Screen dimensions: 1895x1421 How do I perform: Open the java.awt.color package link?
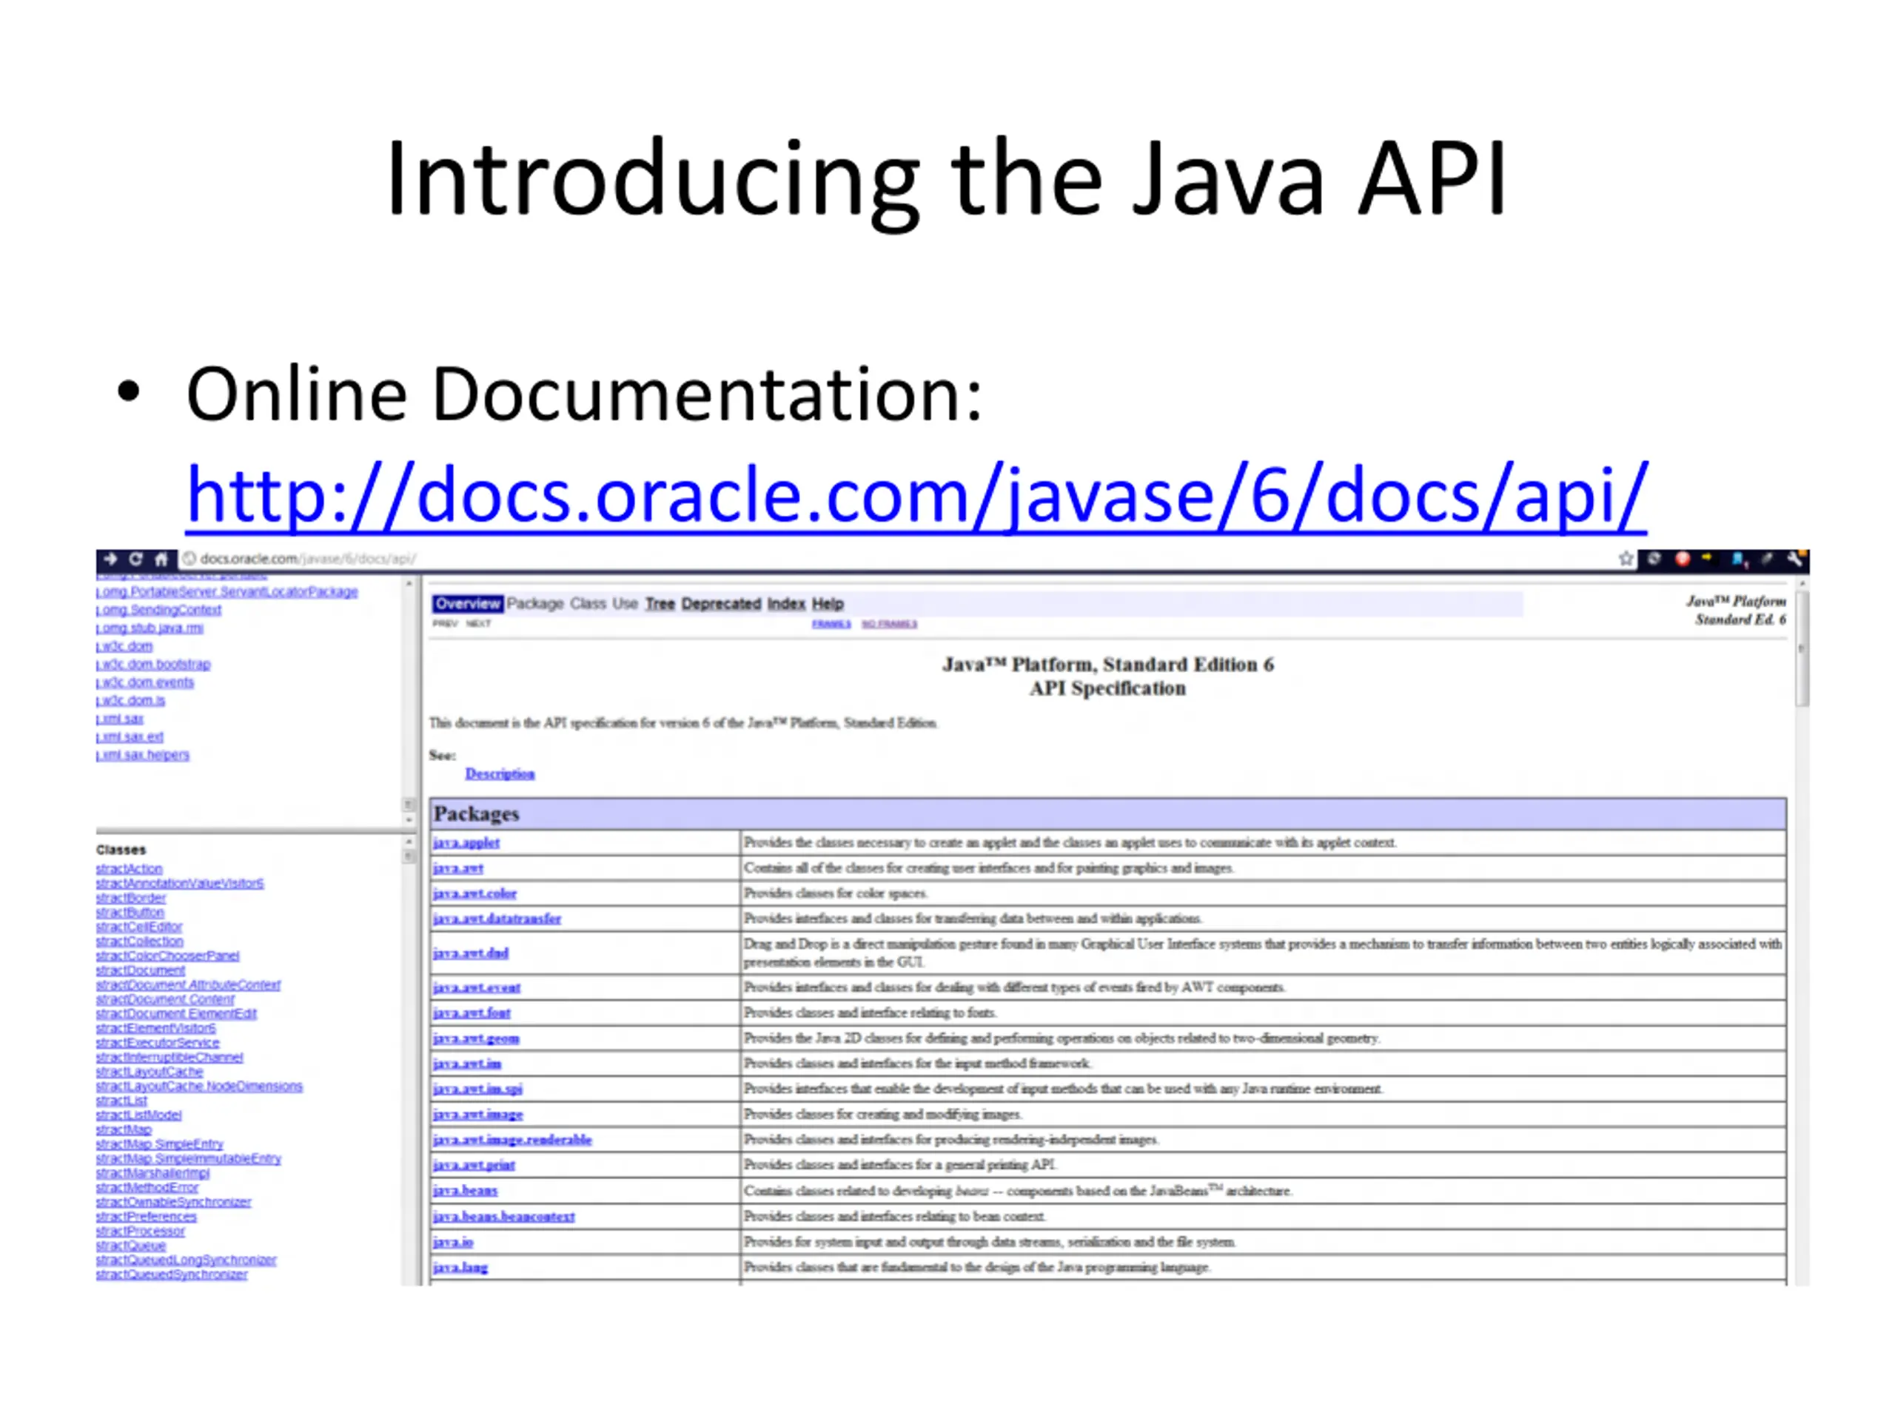click(x=474, y=893)
